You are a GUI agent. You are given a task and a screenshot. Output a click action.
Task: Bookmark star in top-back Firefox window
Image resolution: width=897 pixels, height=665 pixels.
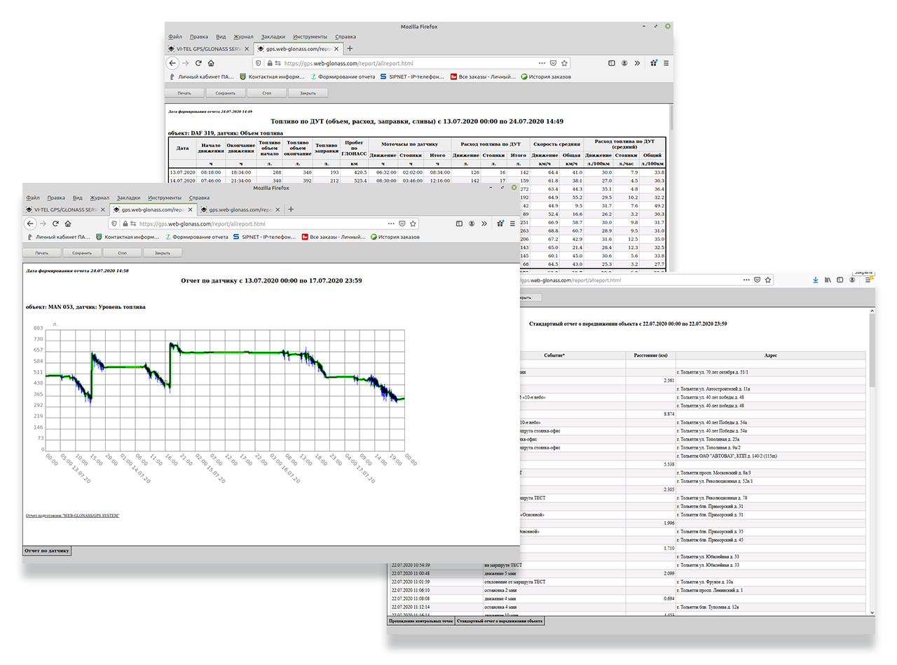[x=564, y=63]
